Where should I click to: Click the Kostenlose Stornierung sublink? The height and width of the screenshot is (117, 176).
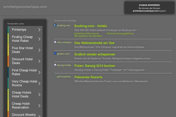pos(87,33)
